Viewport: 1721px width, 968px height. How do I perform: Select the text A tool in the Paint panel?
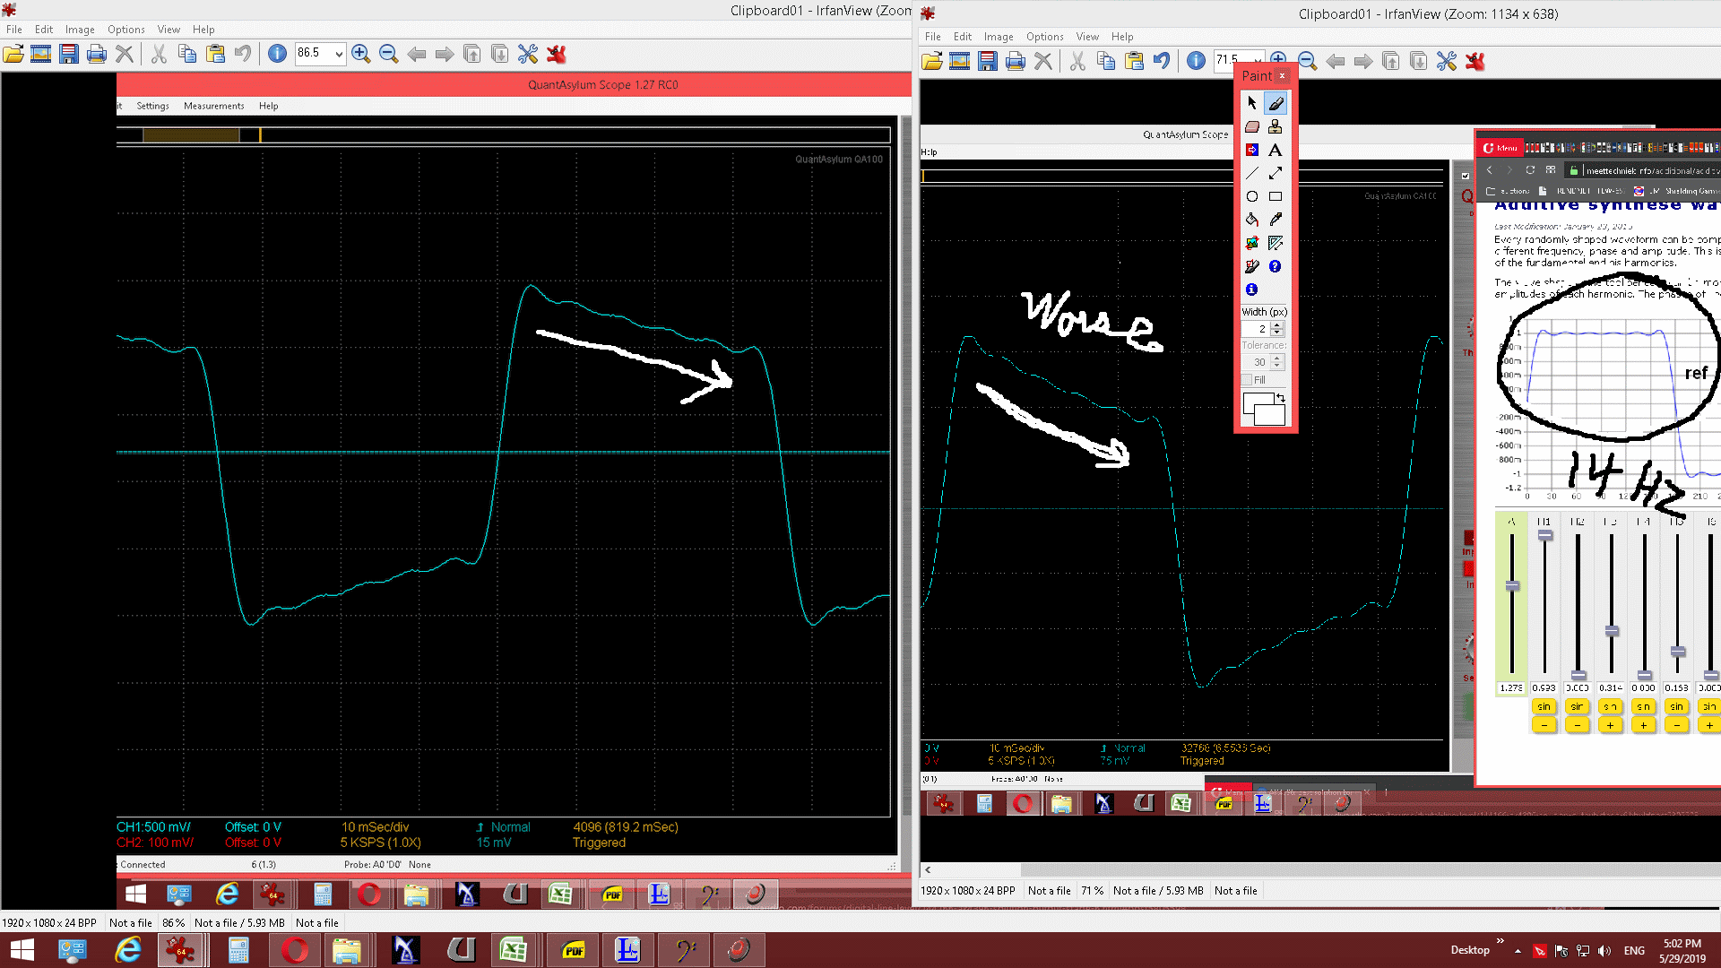tap(1276, 150)
